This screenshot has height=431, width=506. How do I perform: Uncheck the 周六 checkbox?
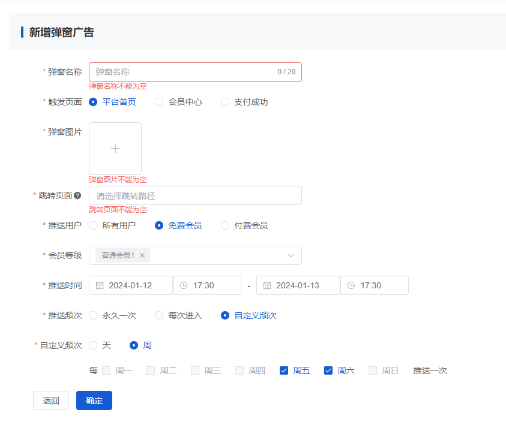click(x=328, y=370)
